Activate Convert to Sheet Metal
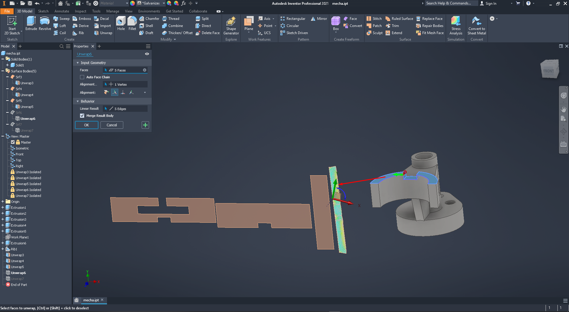Screen dimensions: 569x312 [x=476, y=25]
